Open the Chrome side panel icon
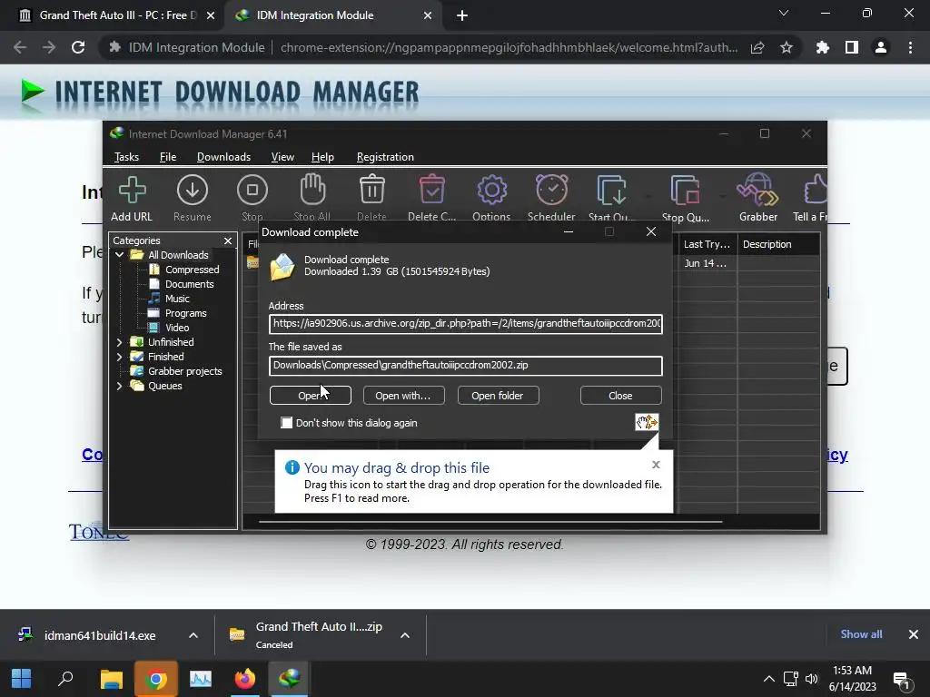The height and width of the screenshot is (697, 930). pyautogui.click(x=852, y=47)
